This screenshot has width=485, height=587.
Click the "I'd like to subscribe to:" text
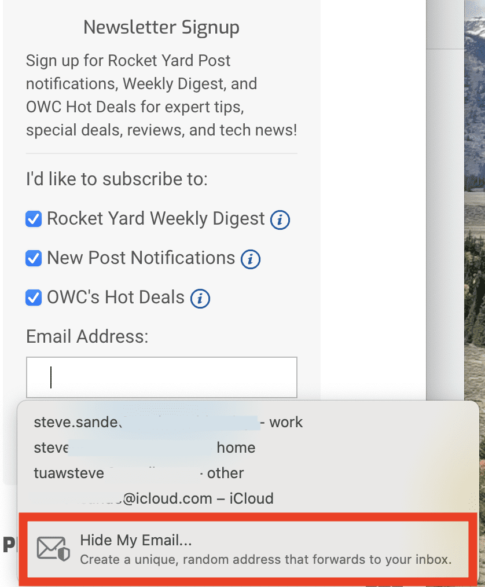116,179
